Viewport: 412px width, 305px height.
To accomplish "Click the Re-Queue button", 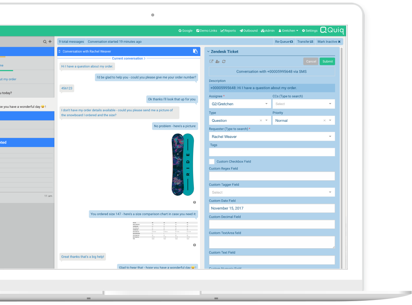I will 284,42.
